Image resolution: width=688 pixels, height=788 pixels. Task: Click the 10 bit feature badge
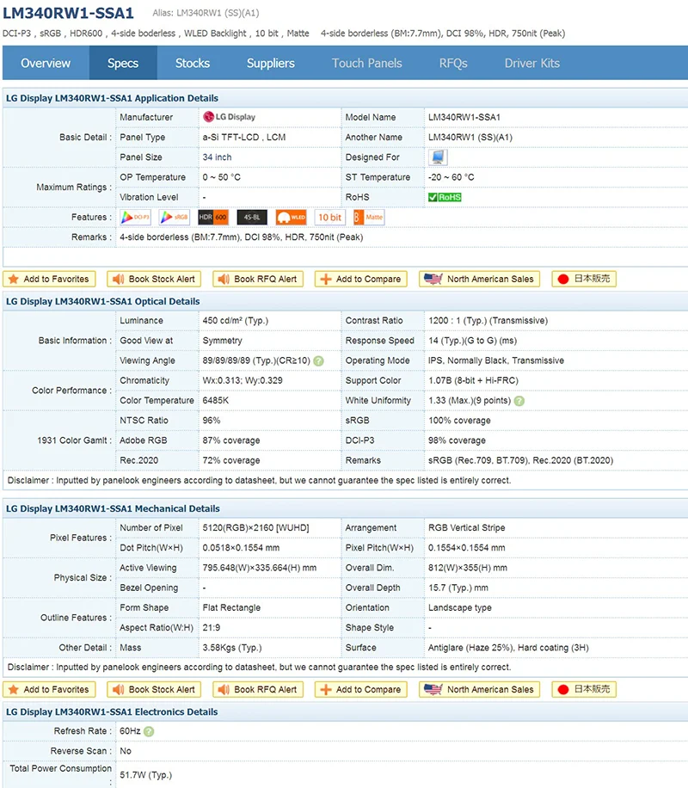(x=329, y=218)
